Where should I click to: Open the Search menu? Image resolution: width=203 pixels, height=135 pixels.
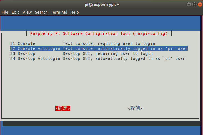(x=41, y=12)
